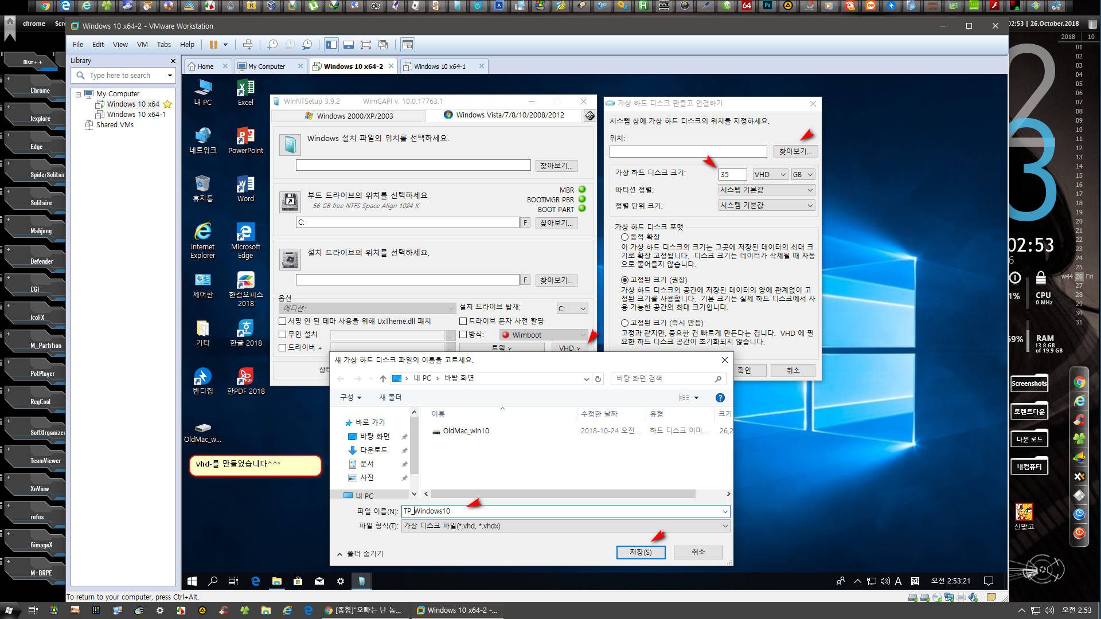The image size is (1101, 619).
Task: Open the 제어판 control panel icon
Action: [202, 285]
